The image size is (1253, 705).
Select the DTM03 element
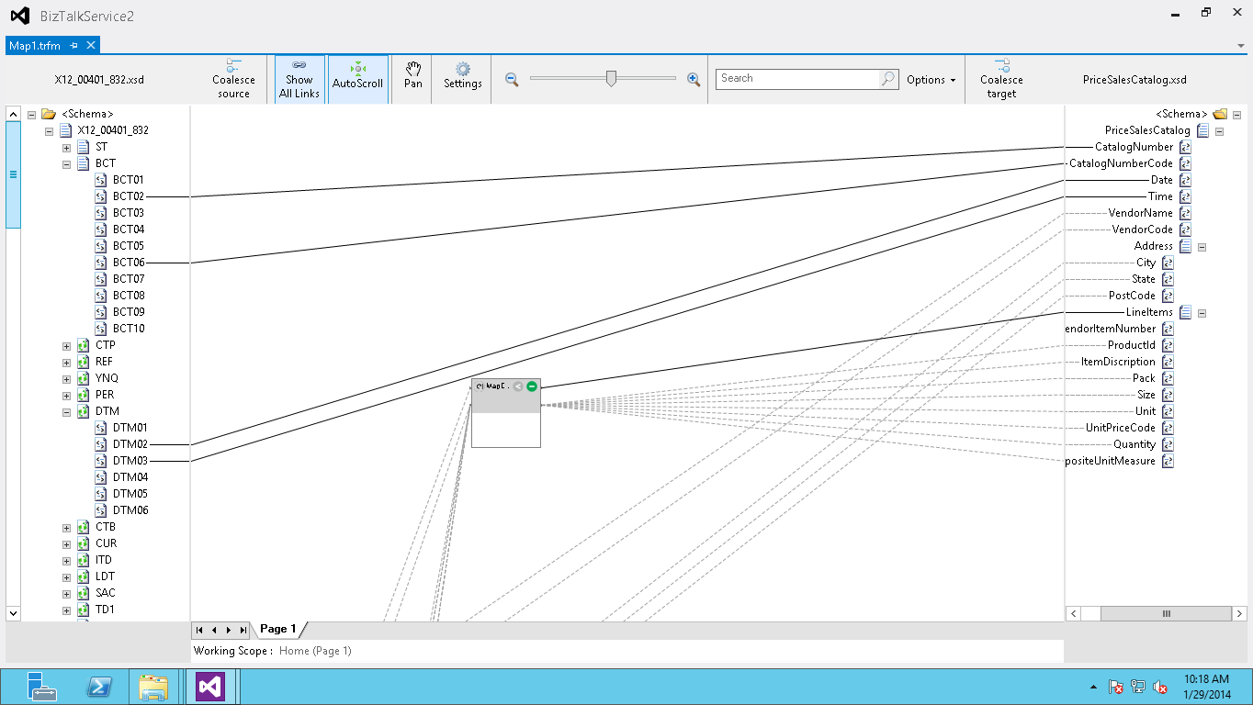tap(130, 461)
